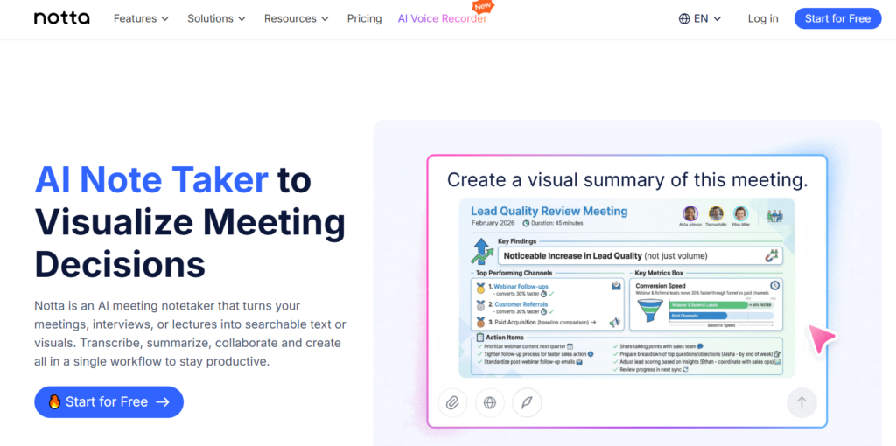Click the globe language icon
The height and width of the screenshot is (446, 896).
click(684, 18)
